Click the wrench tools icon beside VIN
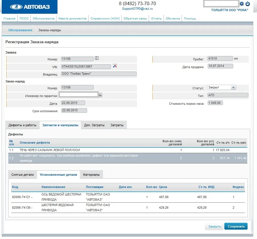This screenshot has width=257, height=239. (115, 66)
